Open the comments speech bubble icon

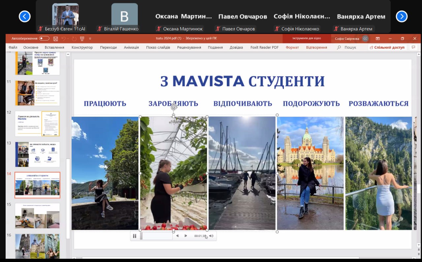[413, 47]
